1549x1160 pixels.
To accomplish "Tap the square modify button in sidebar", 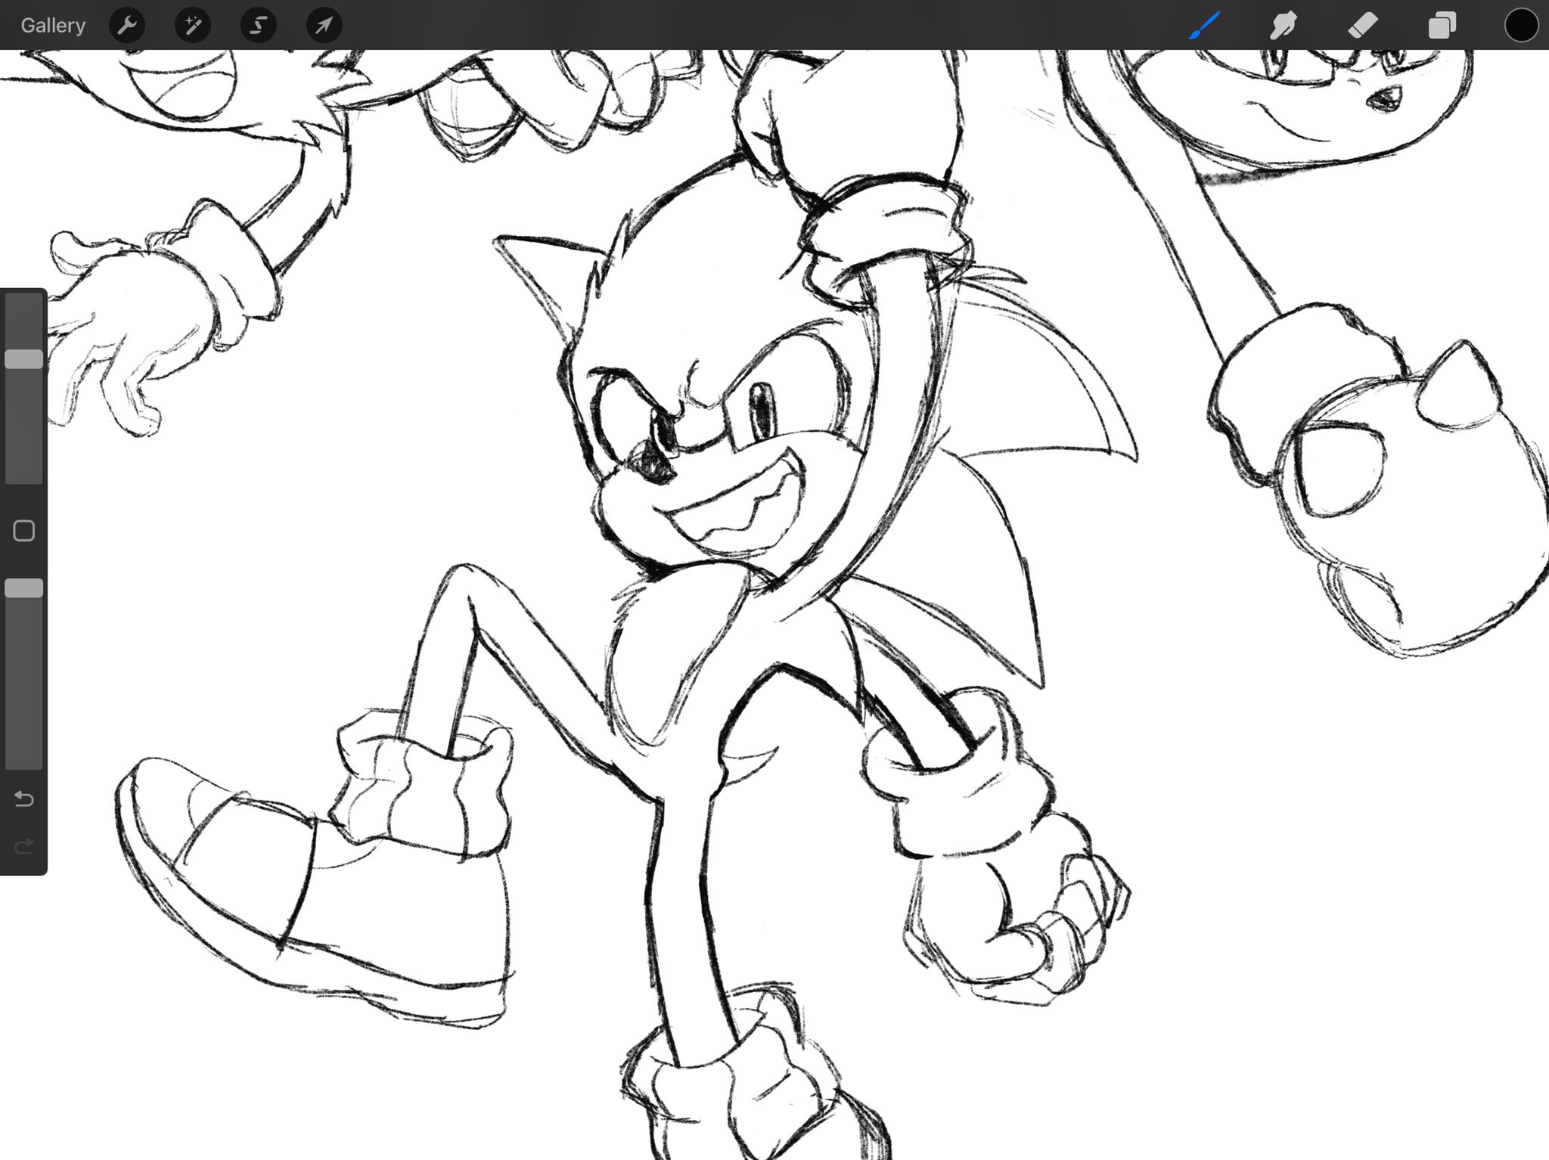I will coord(24,531).
